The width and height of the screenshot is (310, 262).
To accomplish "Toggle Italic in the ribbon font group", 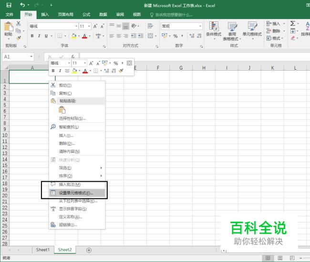I will point(39,36).
